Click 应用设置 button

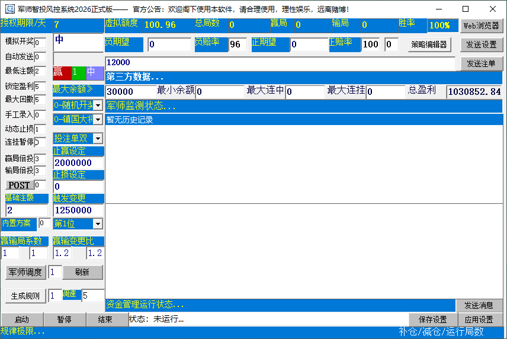[x=479, y=319]
